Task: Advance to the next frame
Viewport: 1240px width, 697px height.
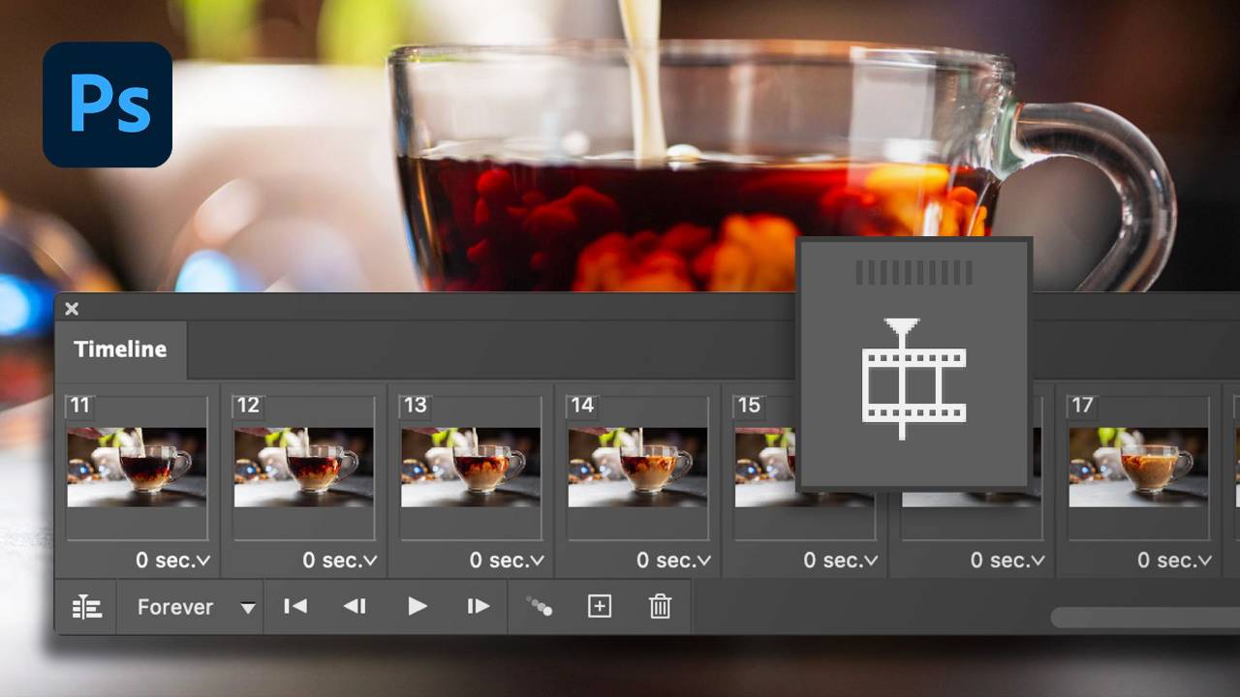Action: point(478,607)
